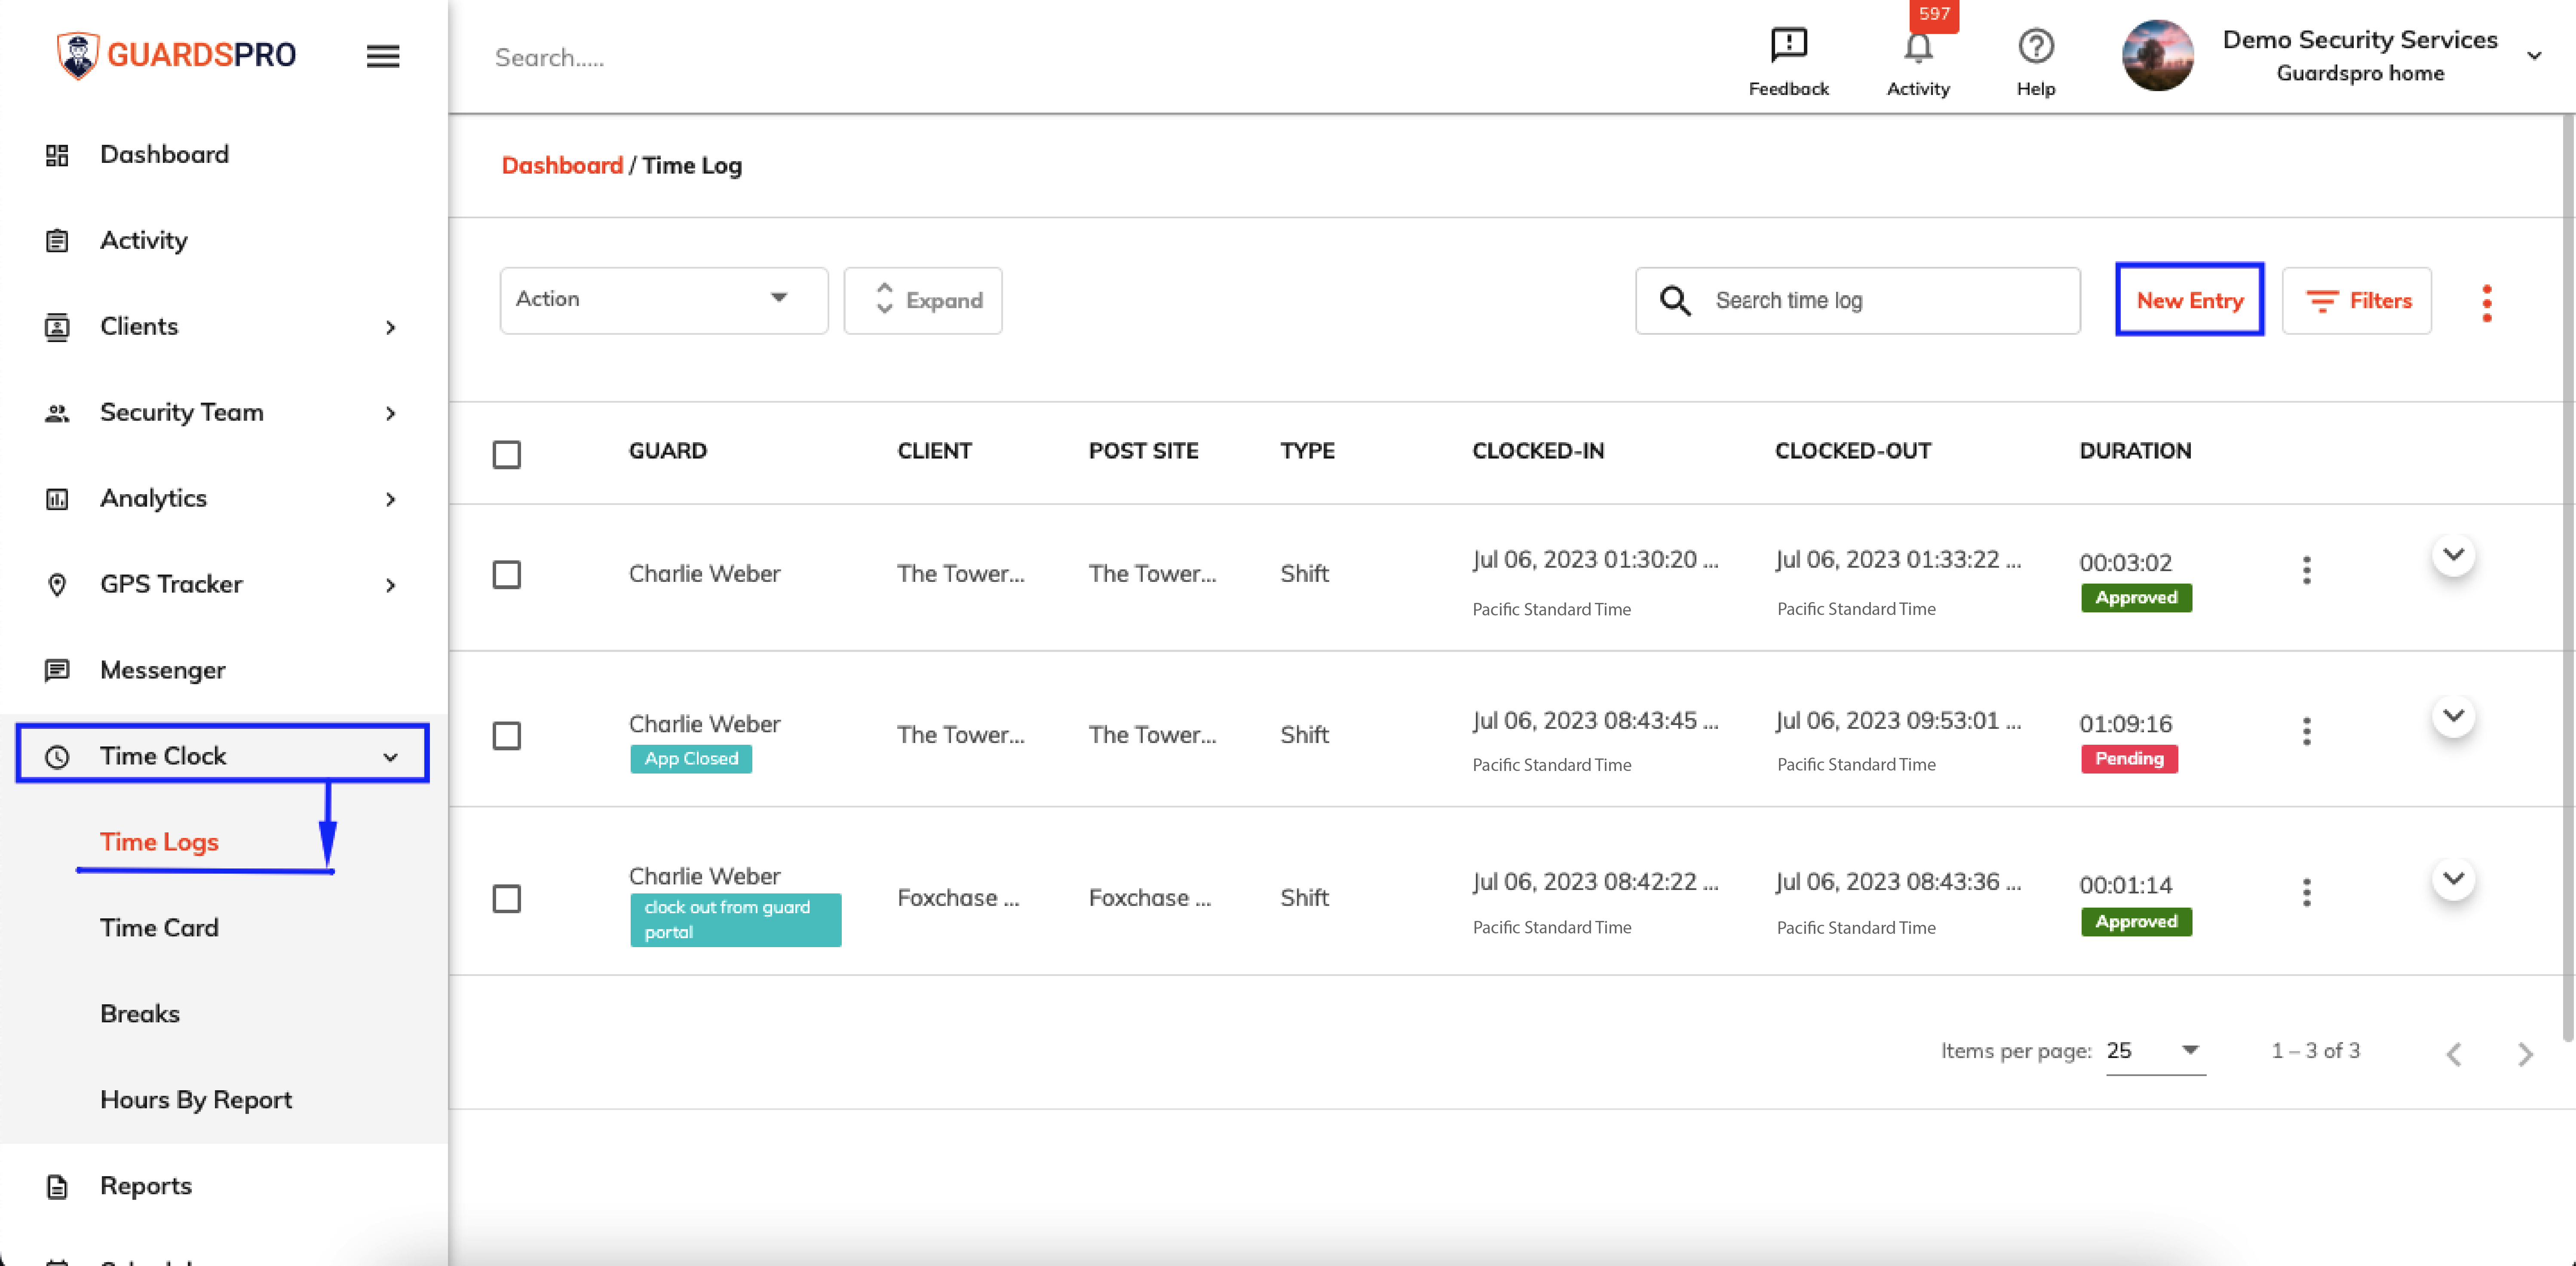Click the CLOCKED-IN column header

1538,452
